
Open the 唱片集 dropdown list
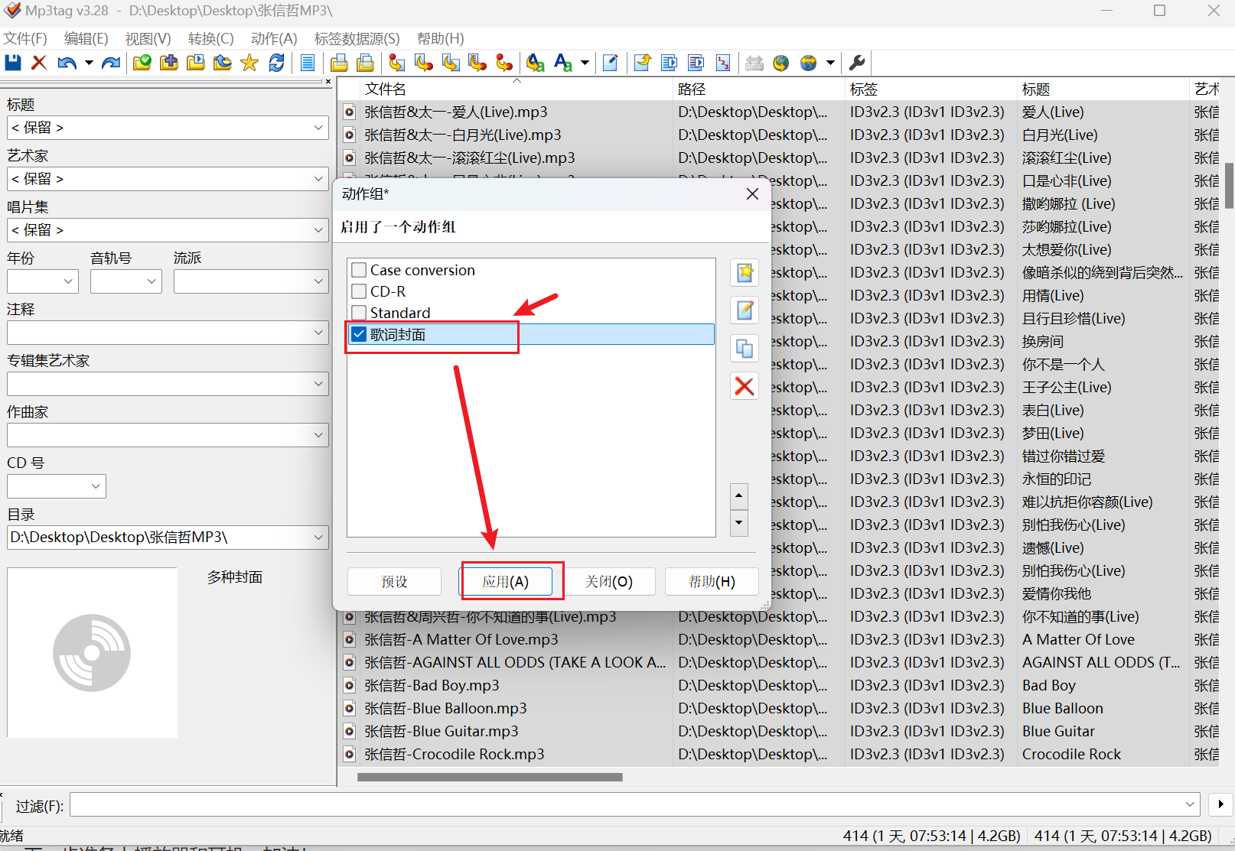point(318,230)
